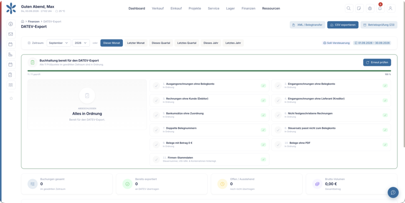Click the L-shaped sidebar icon
The height and width of the screenshot is (203, 405).
point(11,55)
